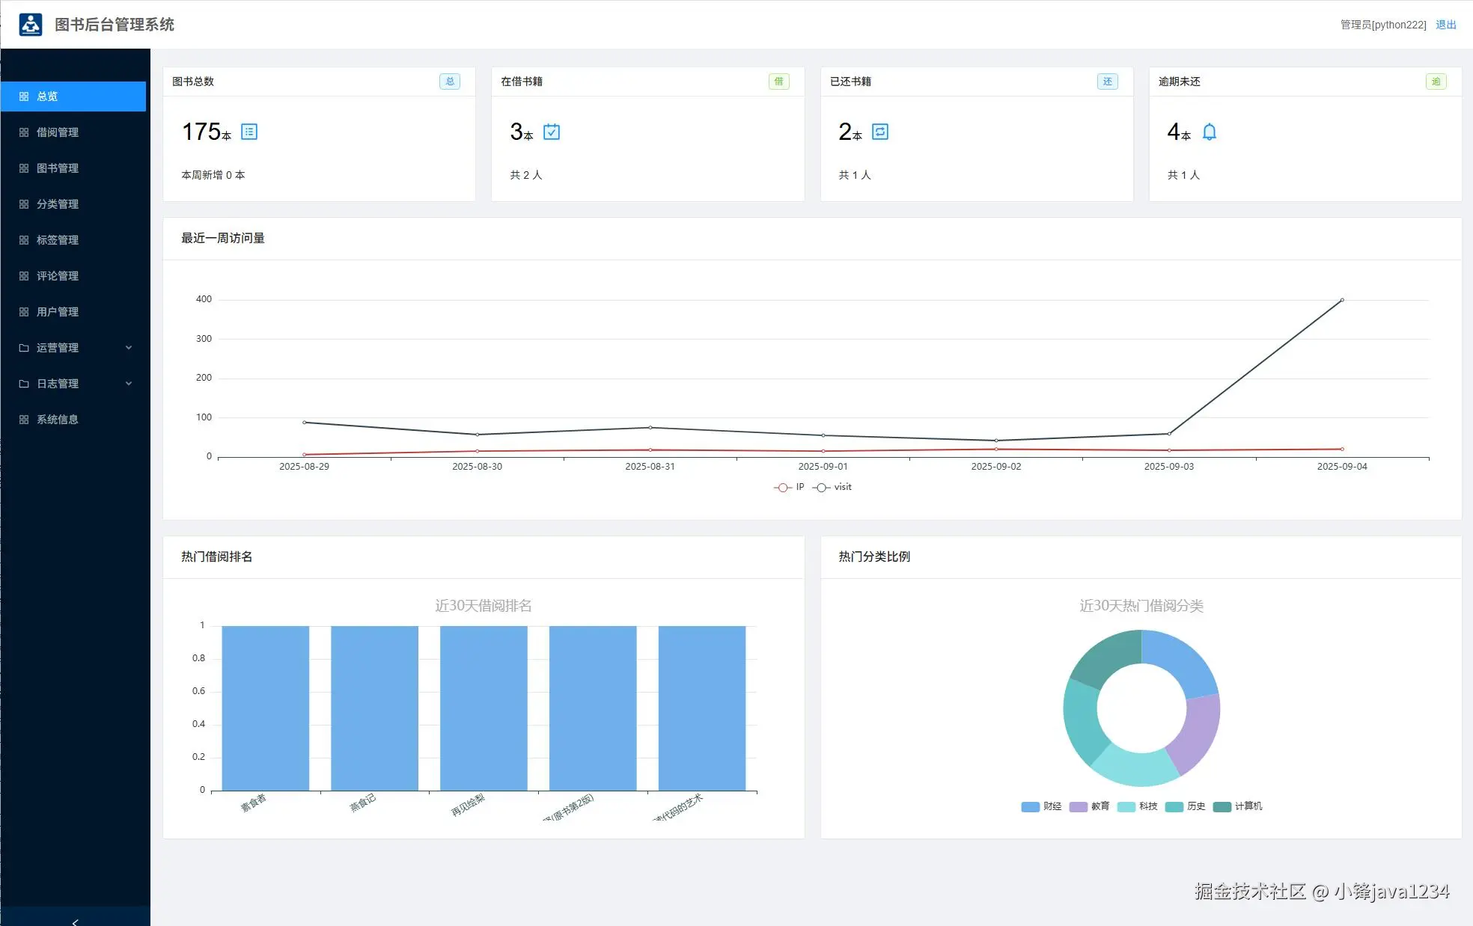Toggle the IP series in chart legend
This screenshot has height=926, width=1473.
789,487
